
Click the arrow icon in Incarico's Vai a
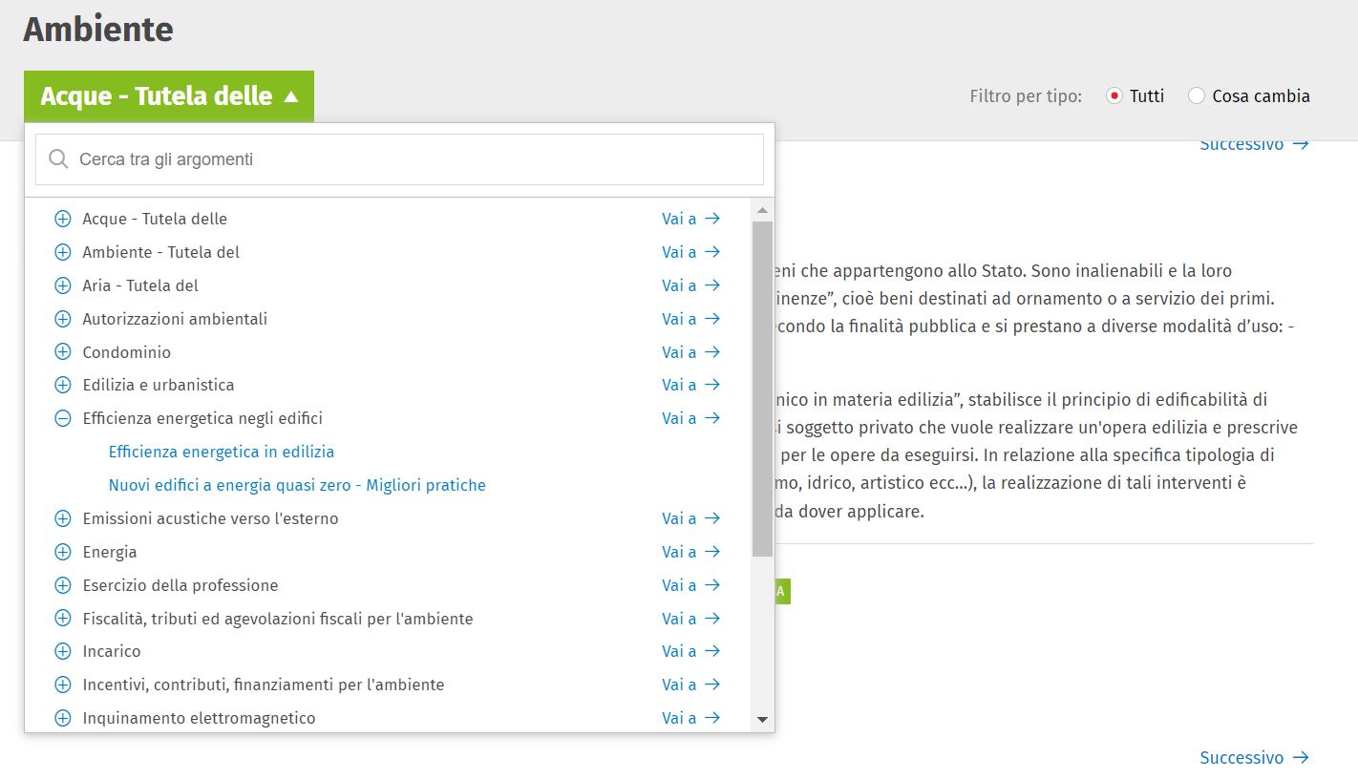(x=711, y=651)
